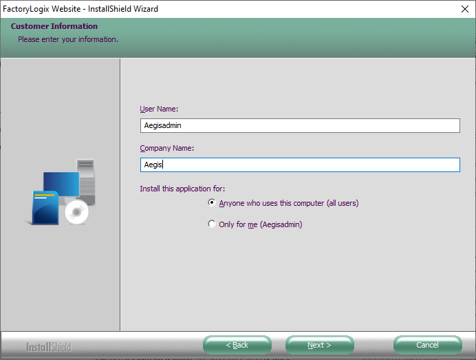Image resolution: width=476 pixels, height=360 pixels.
Task: Select the 'Only for me' radio button
Action: click(x=212, y=224)
